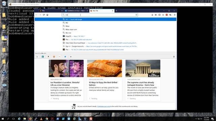Viewport: 216px width, 121px height.
Task: Select the 'htc vive' search suggestion
Action: click(x=105, y=33)
